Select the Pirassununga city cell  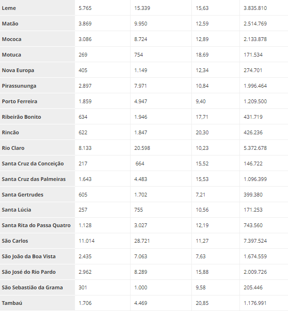[19, 86]
